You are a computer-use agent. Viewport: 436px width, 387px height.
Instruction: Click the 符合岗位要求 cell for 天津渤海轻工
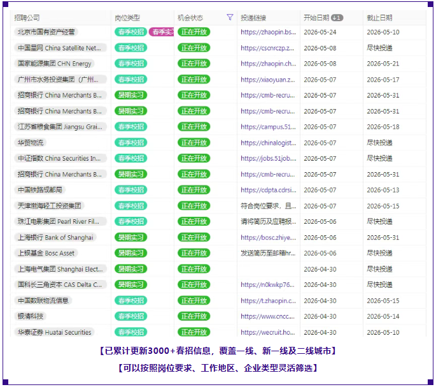269,206
